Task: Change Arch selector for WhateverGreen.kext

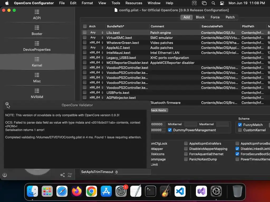Action: point(96,42)
